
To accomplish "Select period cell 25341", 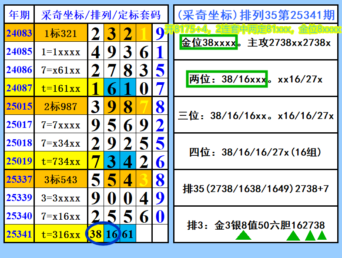I will (19, 234).
